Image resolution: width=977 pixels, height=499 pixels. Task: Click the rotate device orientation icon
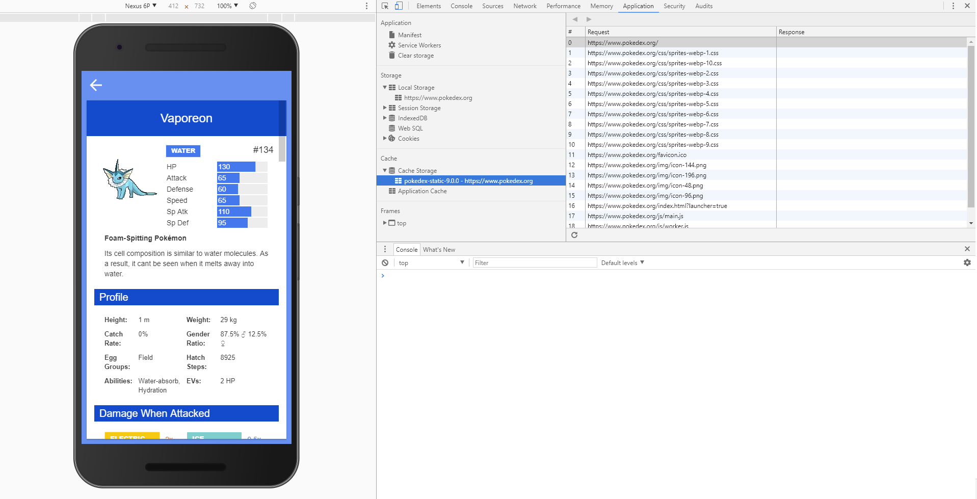[253, 6]
